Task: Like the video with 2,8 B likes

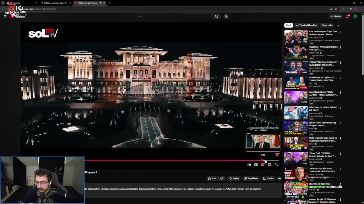Action: (x=212, y=178)
